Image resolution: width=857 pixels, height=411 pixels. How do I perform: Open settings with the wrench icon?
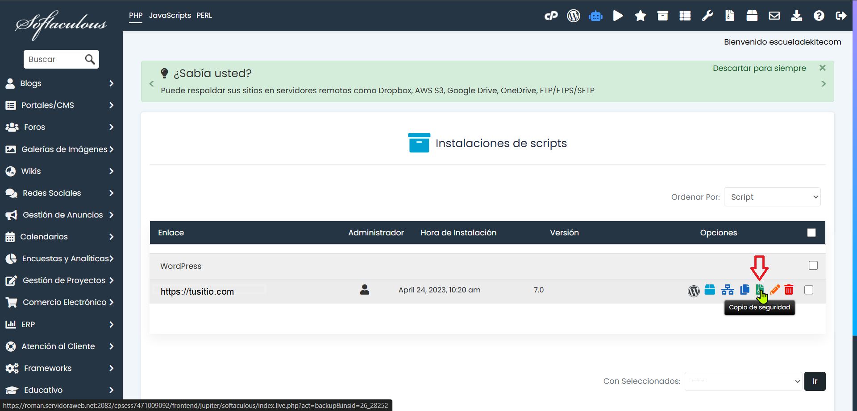click(707, 16)
